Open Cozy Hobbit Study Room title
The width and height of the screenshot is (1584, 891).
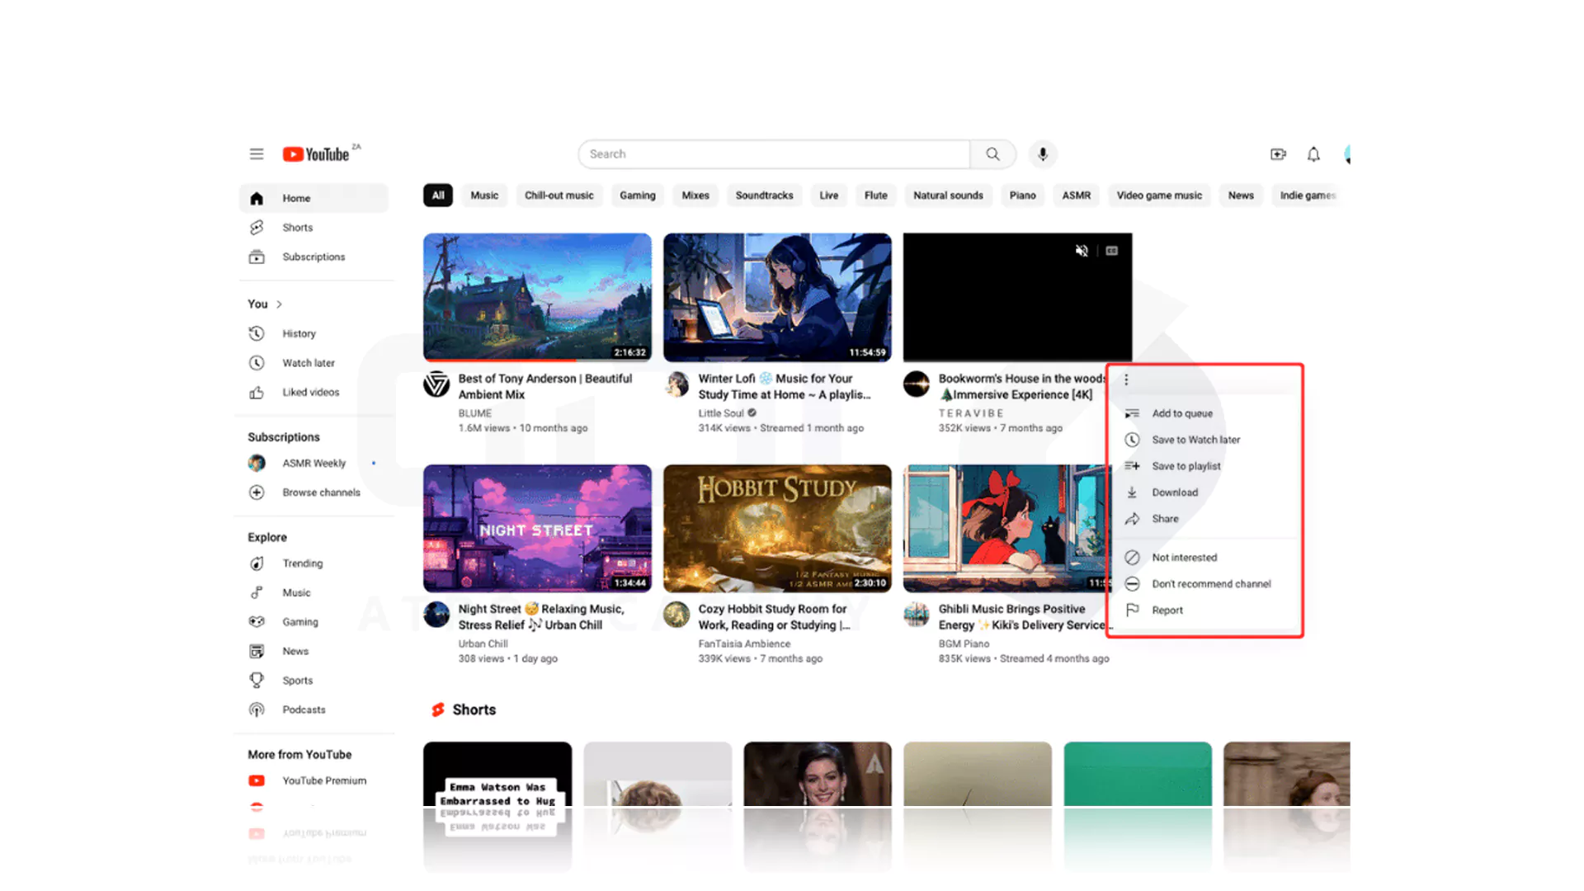click(x=775, y=617)
